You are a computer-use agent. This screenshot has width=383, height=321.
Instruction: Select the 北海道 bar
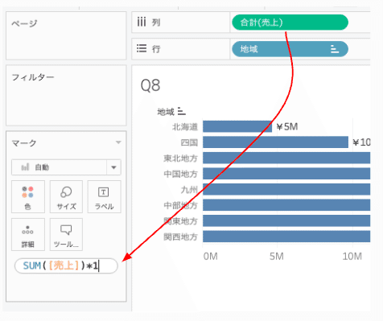tap(237, 126)
